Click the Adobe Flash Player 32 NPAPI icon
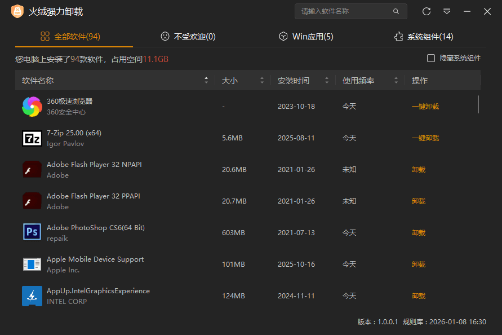Viewport: 502px width, 335px height. pyautogui.click(x=32, y=169)
